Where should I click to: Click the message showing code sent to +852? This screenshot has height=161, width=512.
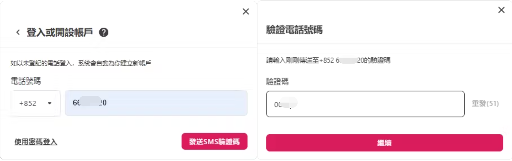(328, 60)
